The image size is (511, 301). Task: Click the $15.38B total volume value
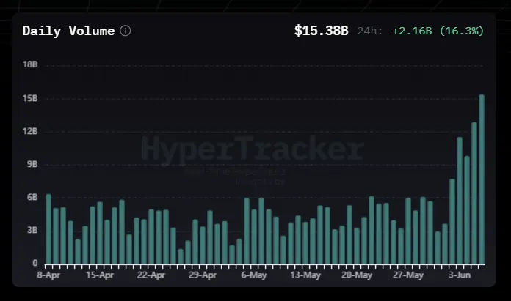point(322,31)
